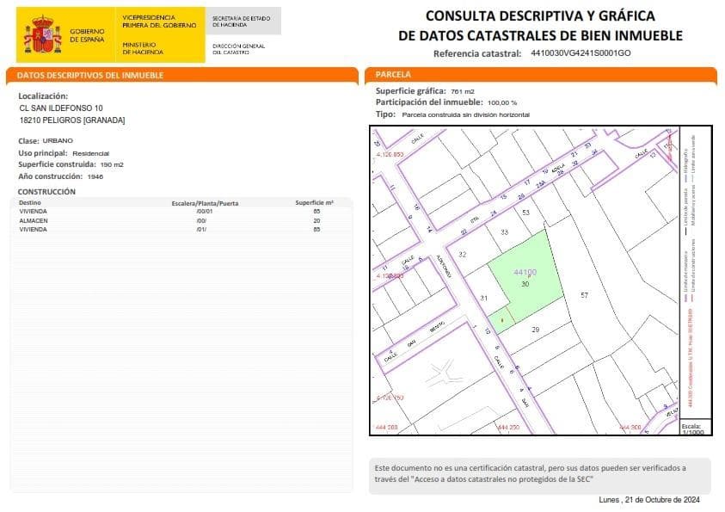
Task: Select the CL SAN ILDEFONSO 10 address
Action: coord(60,108)
